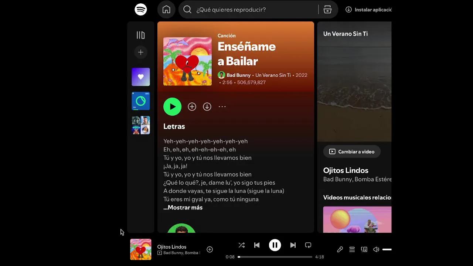Toggle repeat mode
Image resolution: width=473 pixels, height=266 pixels.
point(308,245)
